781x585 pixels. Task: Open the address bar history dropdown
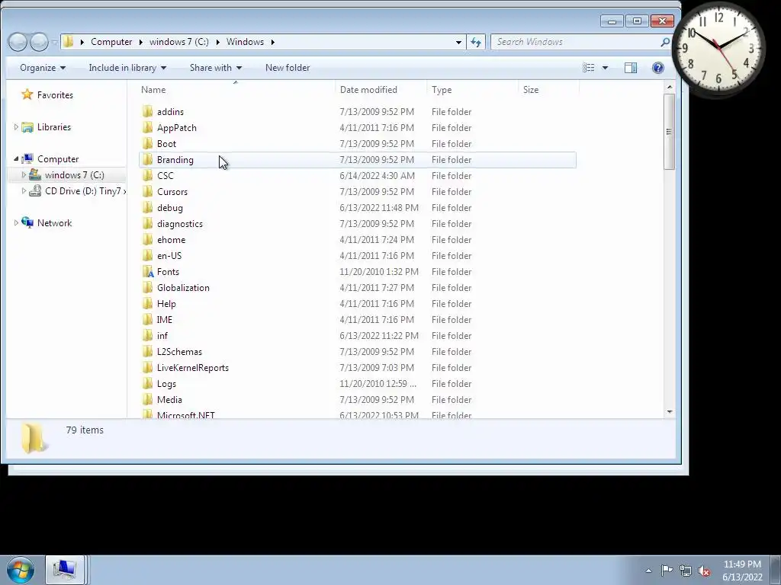tap(458, 43)
